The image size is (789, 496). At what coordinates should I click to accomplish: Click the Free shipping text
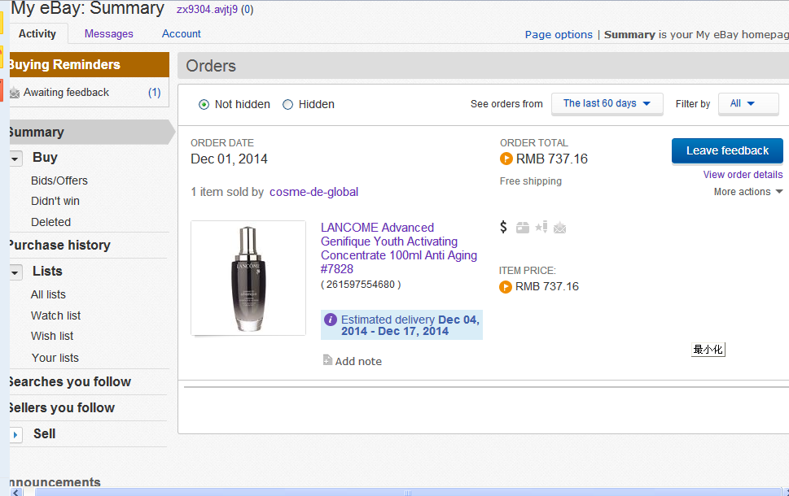[x=530, y=181]
